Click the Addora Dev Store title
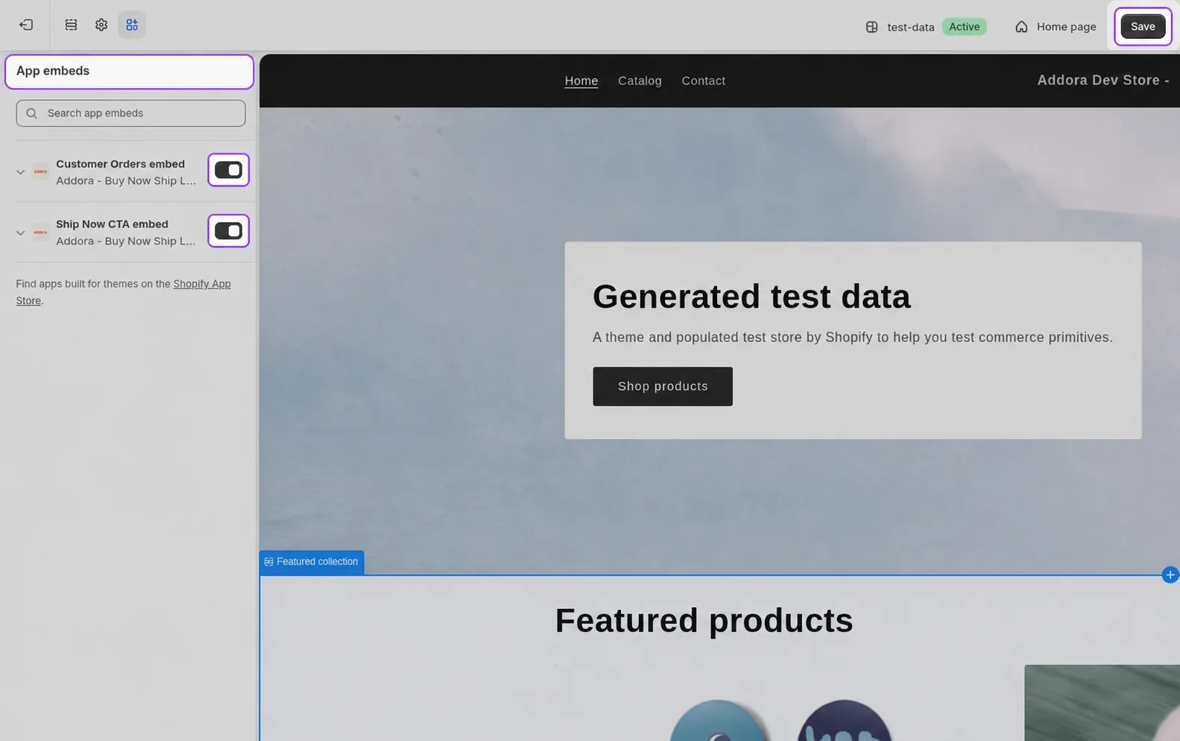The width and height of the screenshot is (1180, 741). point(1103,81)
